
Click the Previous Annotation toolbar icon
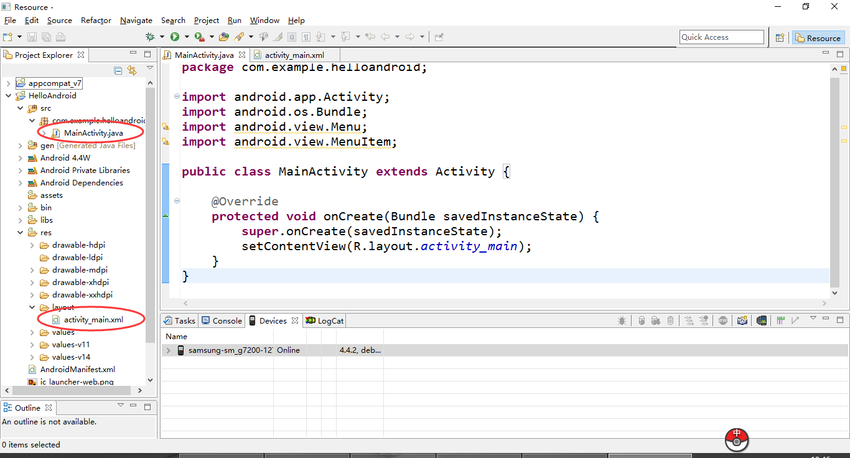[x=345, y=37]
